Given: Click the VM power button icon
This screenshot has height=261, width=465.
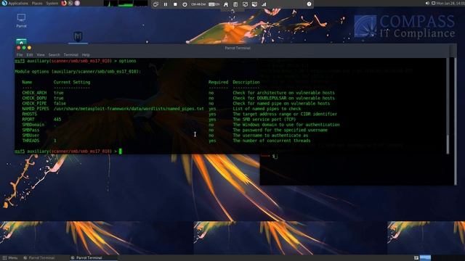Looking at the screenshot, I should (185, 4).
